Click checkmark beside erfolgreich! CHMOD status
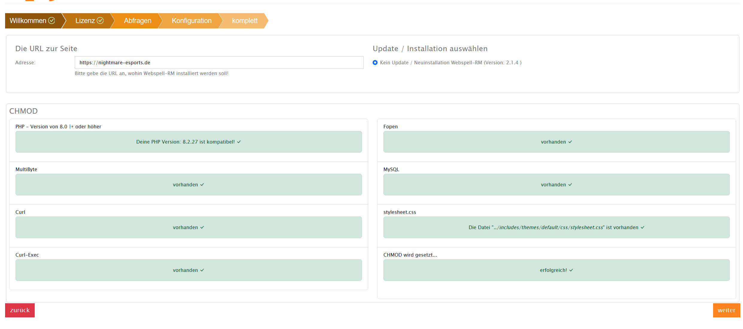This screenshot has width=743, height=329. [x=571, y=270]
